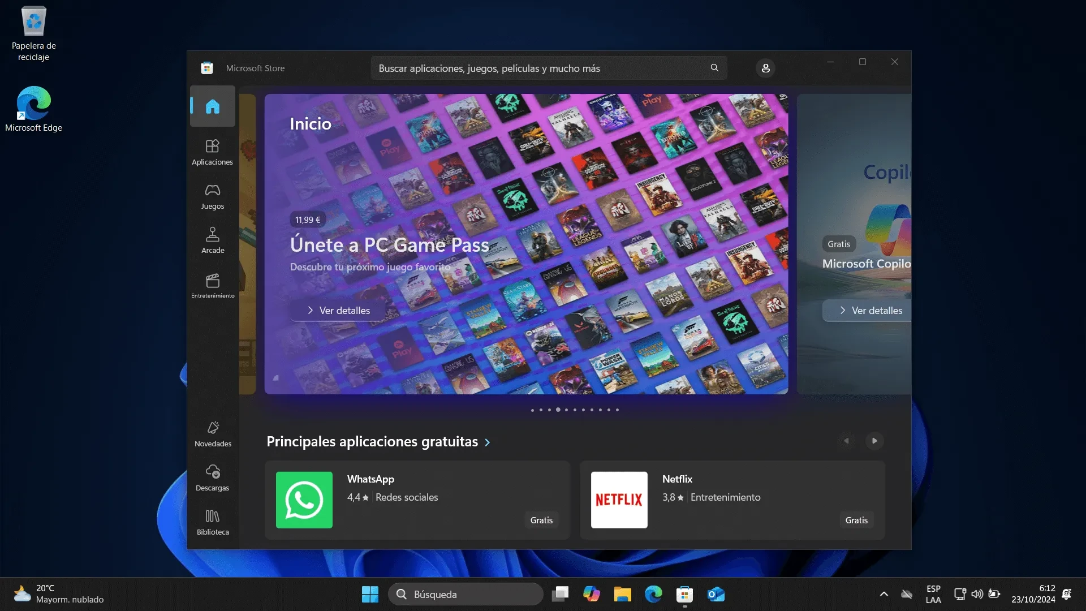Show previous free apps with the left arrow
Image resolution: width=1086 pixels, height=611 pixels.
click(846, 441)
